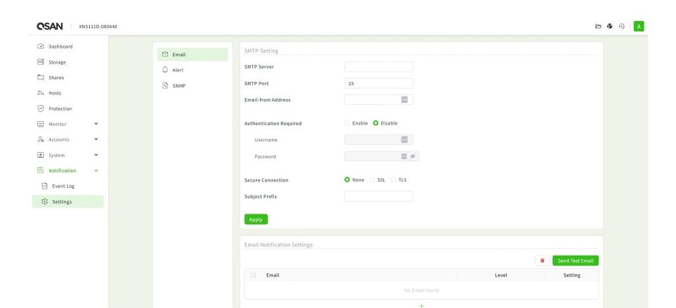676x308 pixels.
Task: Click the QSAN logo
Action: 50,26
